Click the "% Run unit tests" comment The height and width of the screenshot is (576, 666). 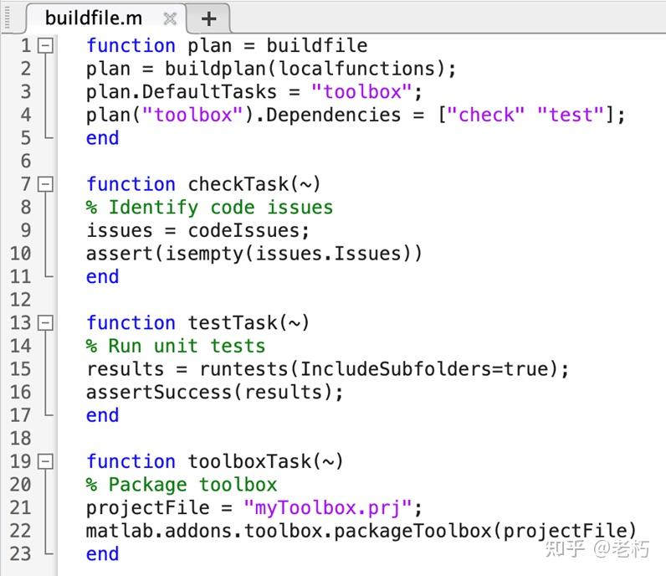point(176,346)
